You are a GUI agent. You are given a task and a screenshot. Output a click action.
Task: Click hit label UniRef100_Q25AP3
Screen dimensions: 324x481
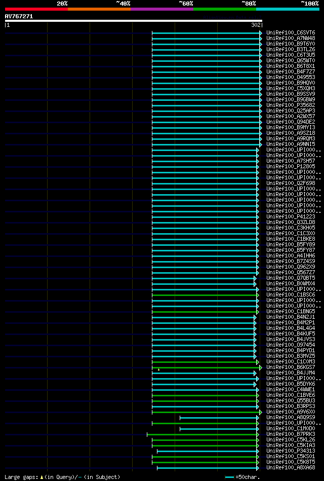291,110
